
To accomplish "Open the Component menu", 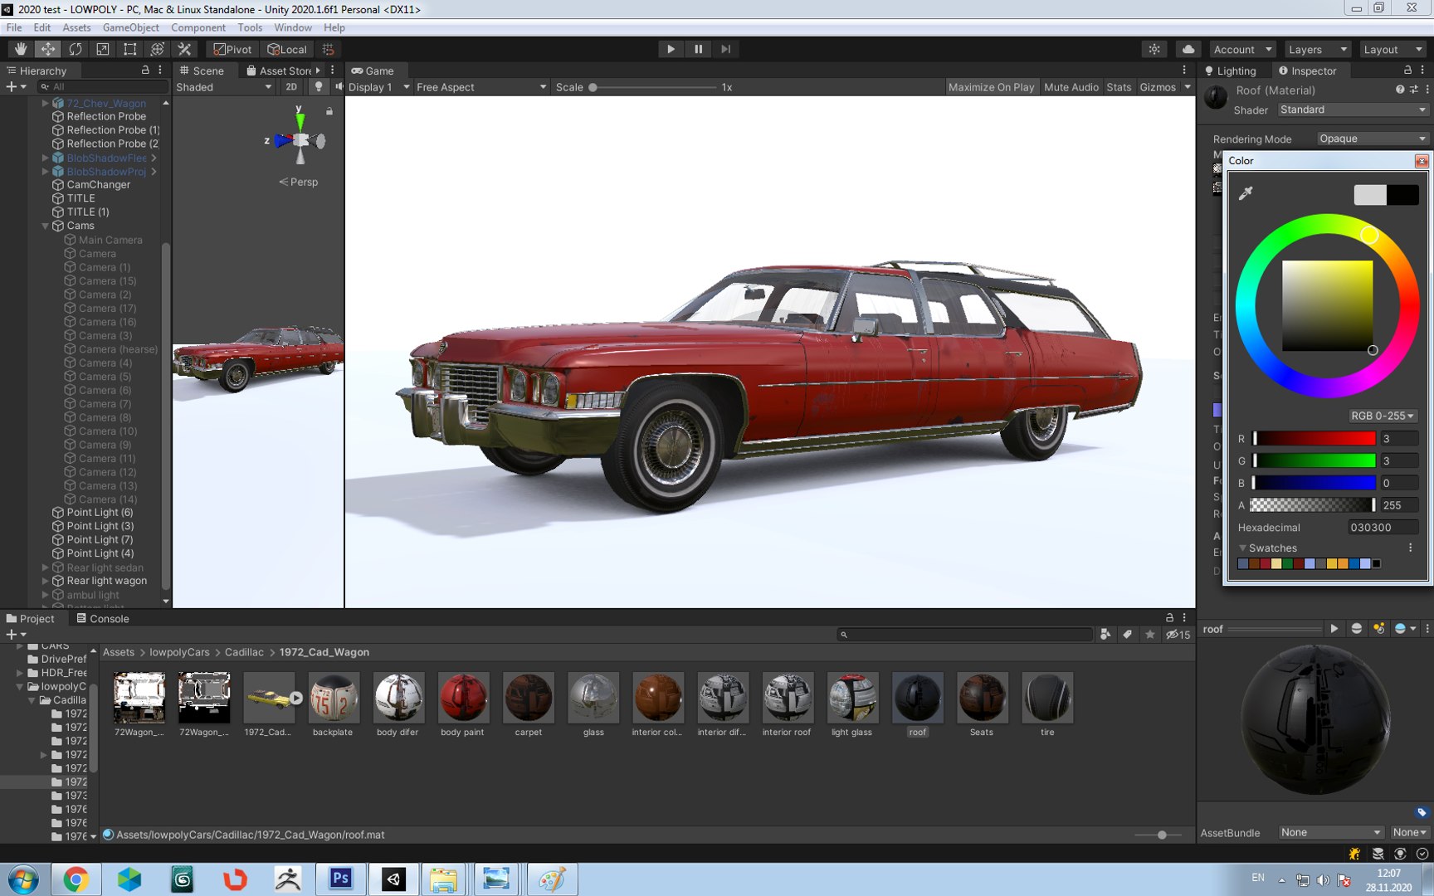I will click(198, 27).
